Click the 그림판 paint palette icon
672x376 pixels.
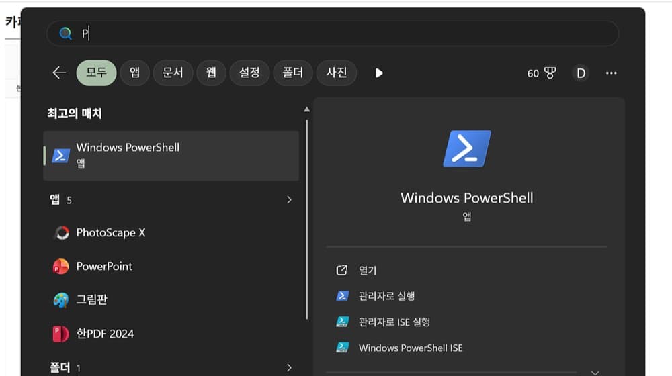[61, 300]
